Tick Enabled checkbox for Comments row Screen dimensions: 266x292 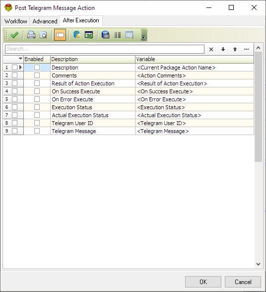[x=37, y=75]
